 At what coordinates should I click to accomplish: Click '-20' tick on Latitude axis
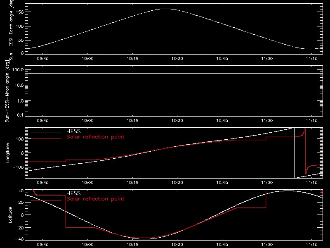click(x=19, y=228)
